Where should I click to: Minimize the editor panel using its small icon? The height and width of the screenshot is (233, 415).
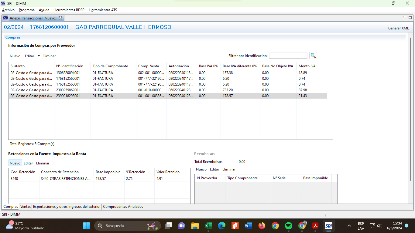pyautogui.click(x=405, y=17)
